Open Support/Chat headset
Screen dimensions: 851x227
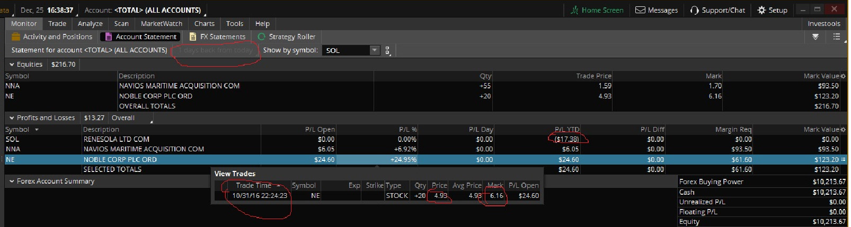click(717, 10)
